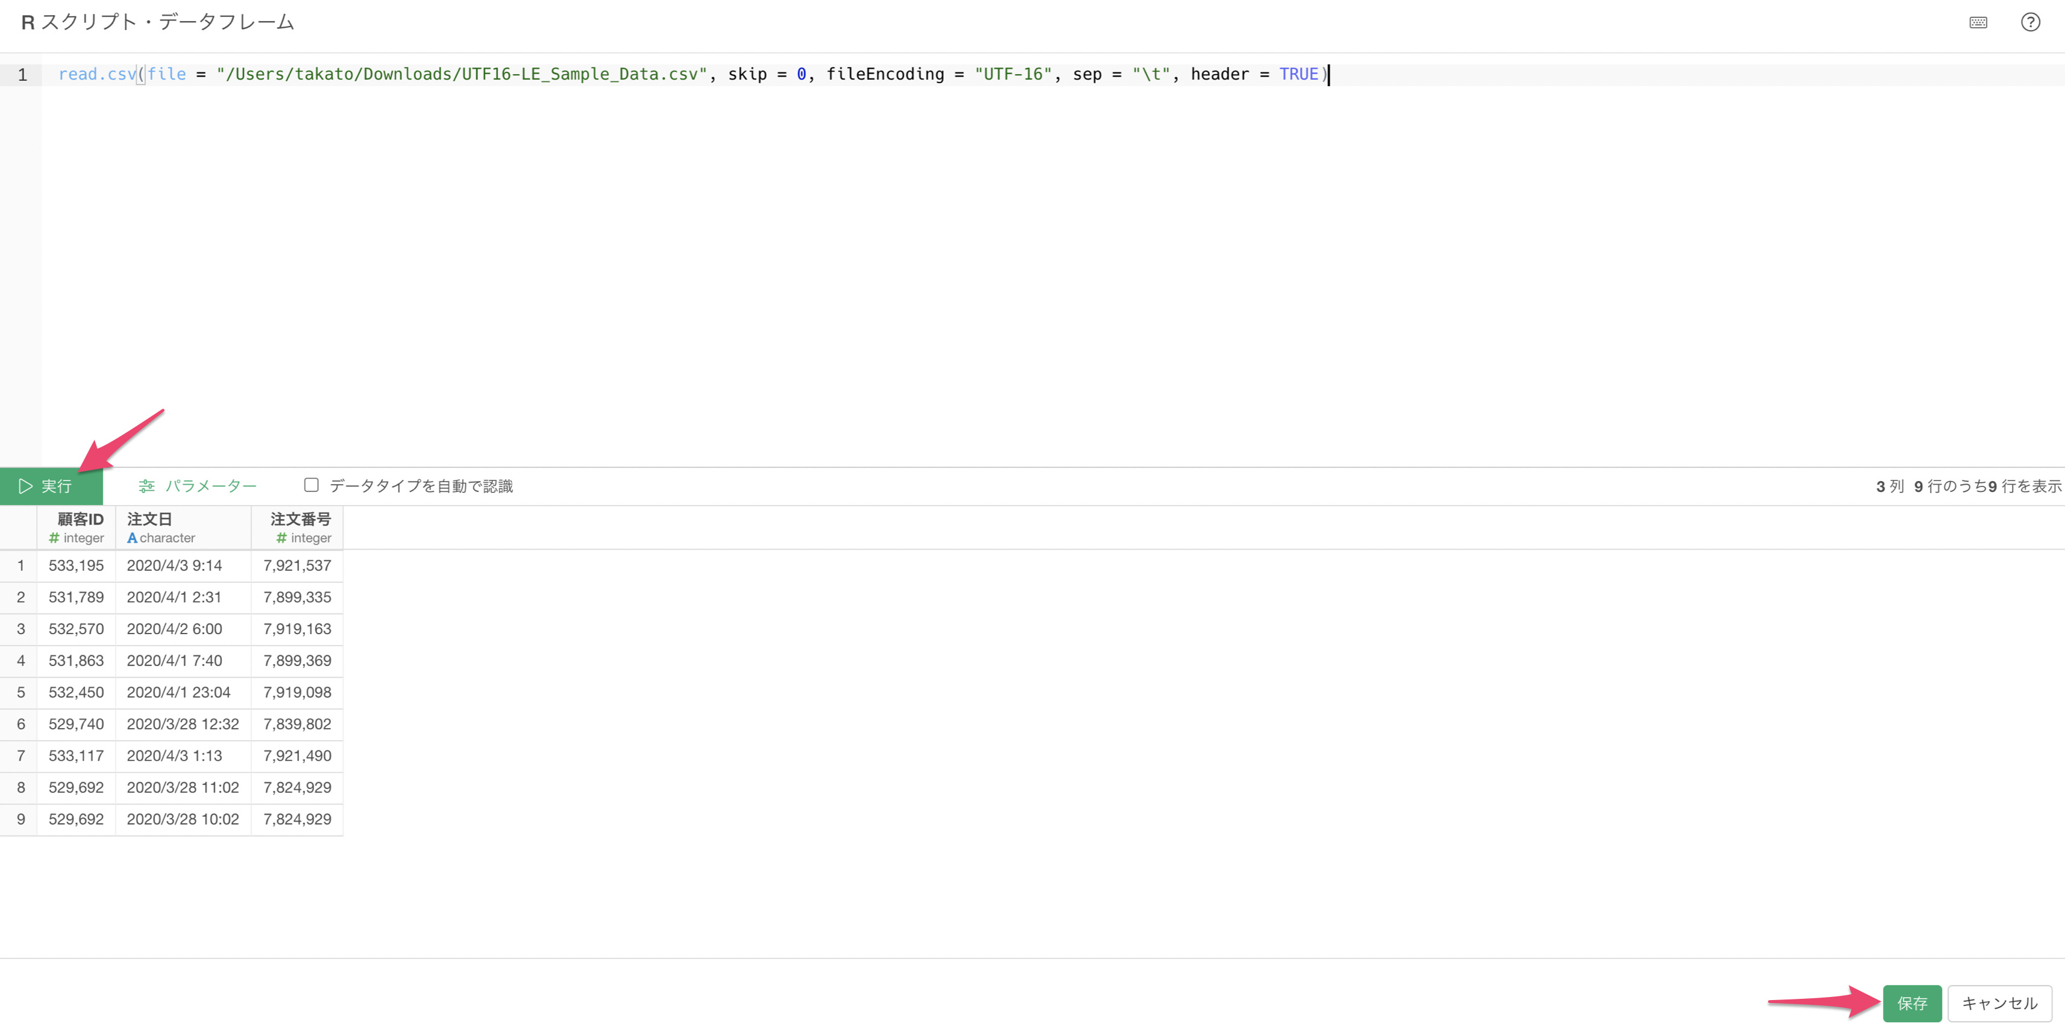Click the R スクリプト・データフレーム title
Screen dimensions: 2065x1032
click(x=156, y=22)
